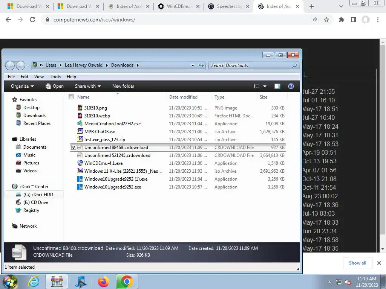Open Registry in navigation pane
The width and height of the screenshot is (386, 289).
tap(31, 210)
